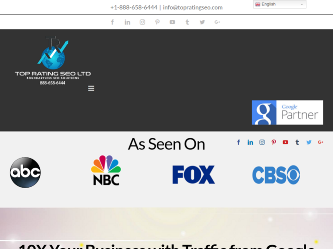Open the blue Twitter icon beside As Seen On
Screen dimensions: 333x249
click(x=309, y=142)
